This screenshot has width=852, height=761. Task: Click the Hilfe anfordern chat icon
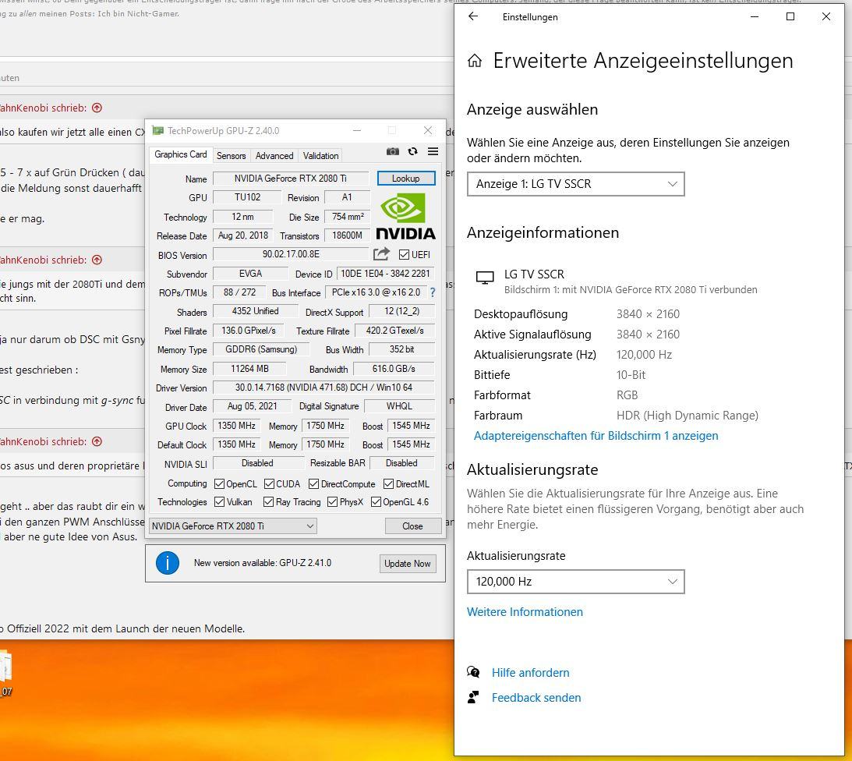click(x=473, y=672)
